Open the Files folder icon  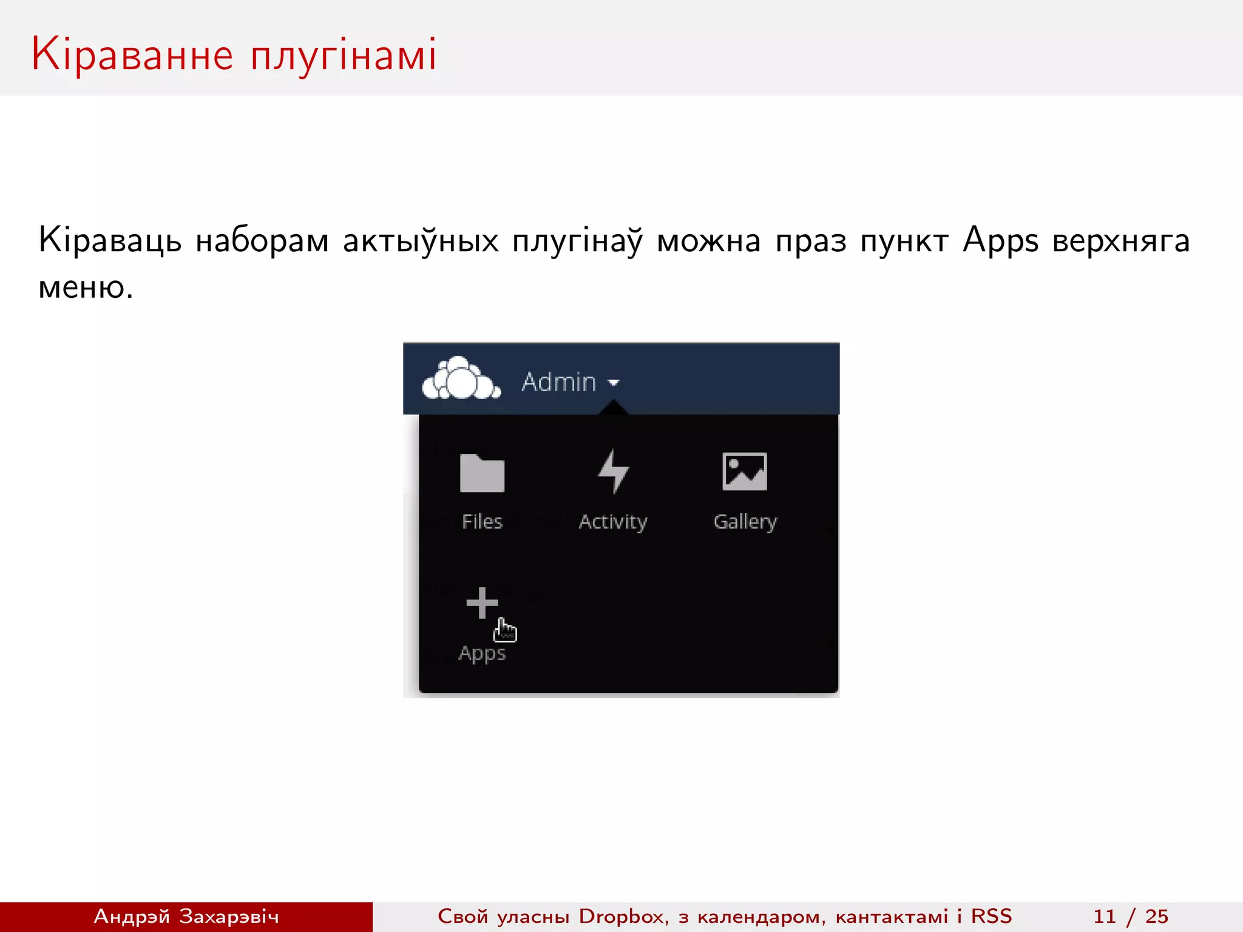point(482,473)
